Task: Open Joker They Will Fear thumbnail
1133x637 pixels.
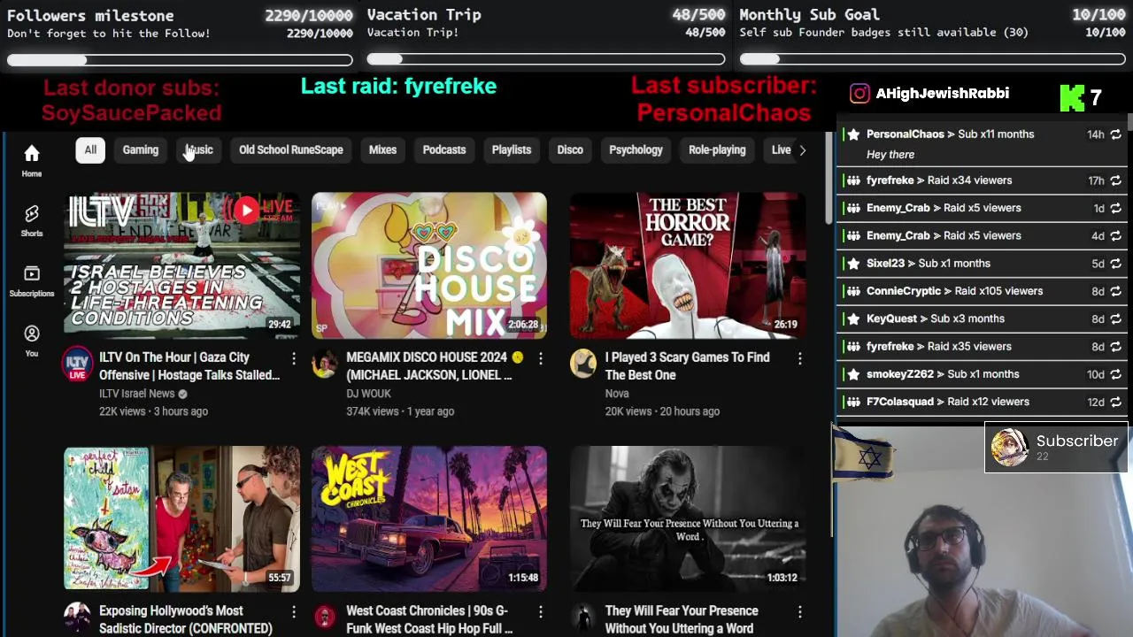Action: point(688,519)
